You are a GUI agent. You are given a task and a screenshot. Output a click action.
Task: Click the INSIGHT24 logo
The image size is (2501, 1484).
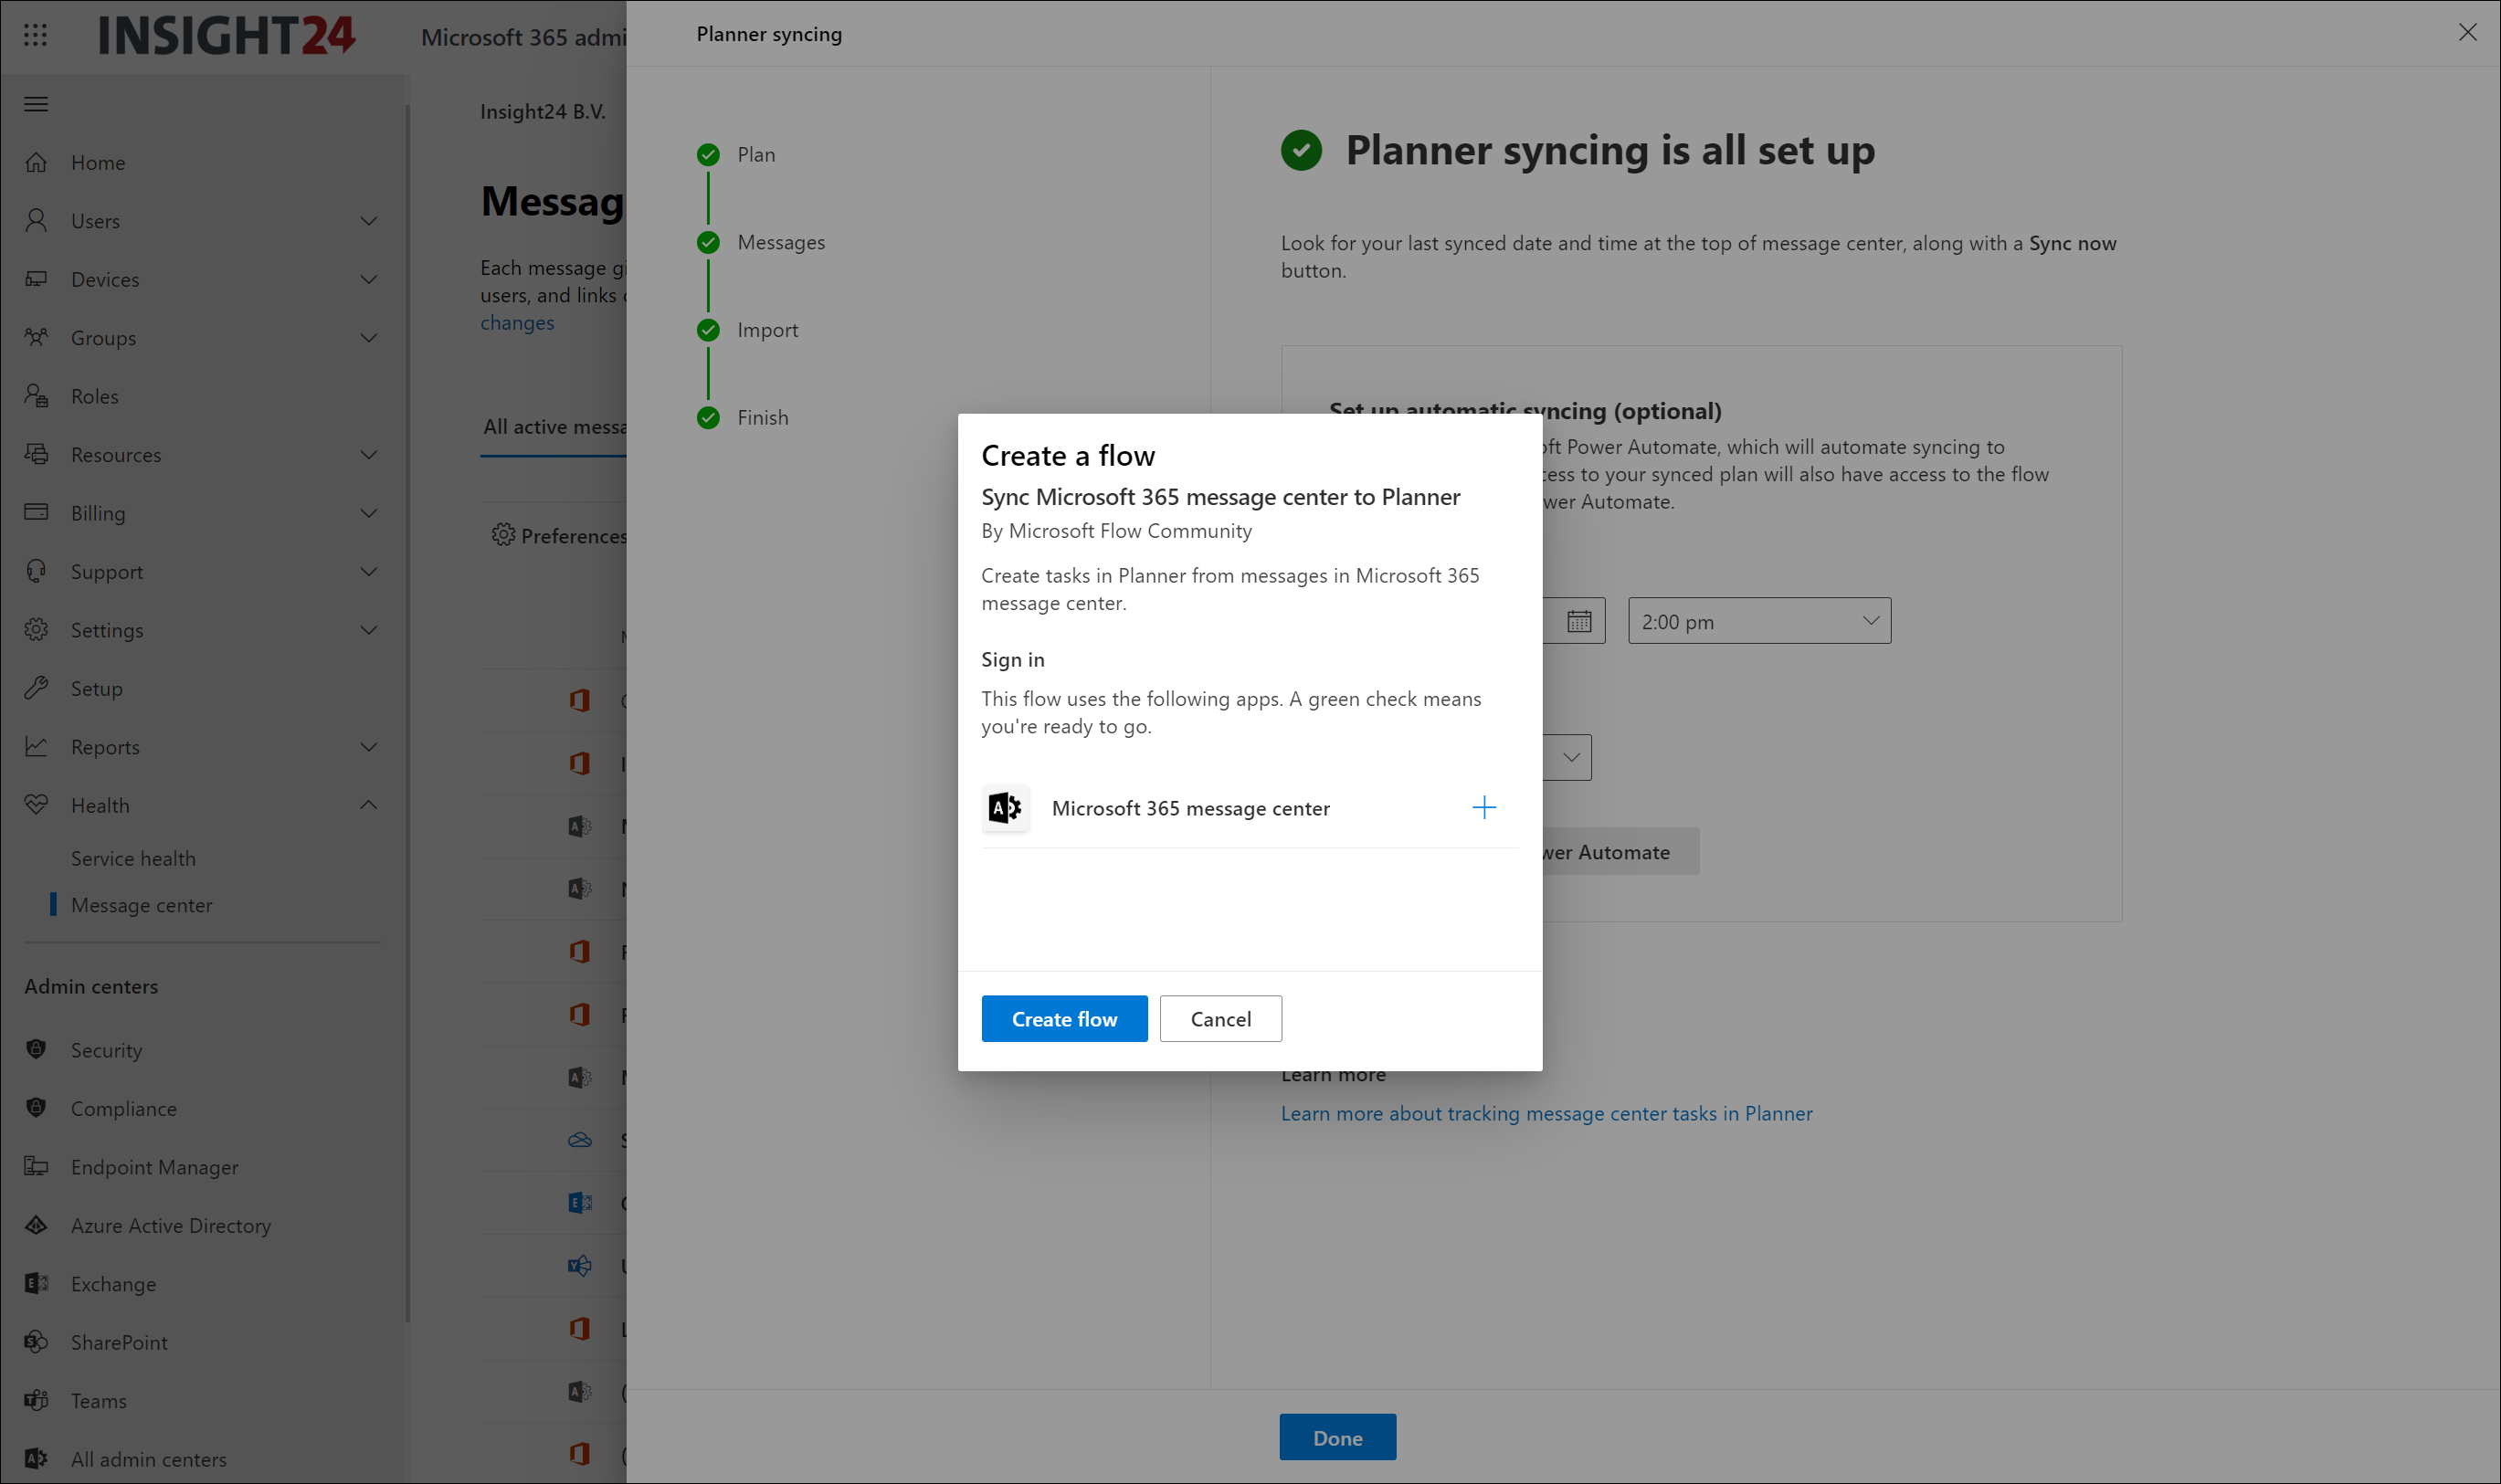[x=226, y=35]
